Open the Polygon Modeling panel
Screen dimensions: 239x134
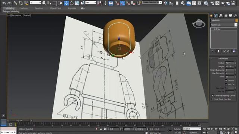11,12
